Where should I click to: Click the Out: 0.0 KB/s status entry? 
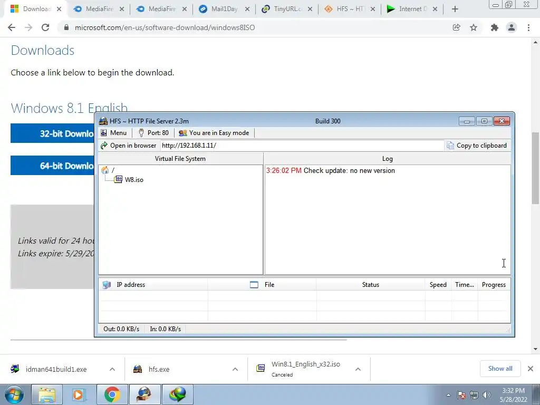point(121,329)
